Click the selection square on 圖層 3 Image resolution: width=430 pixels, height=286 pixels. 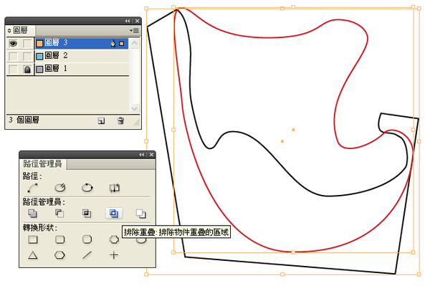(x=122, y=43)
